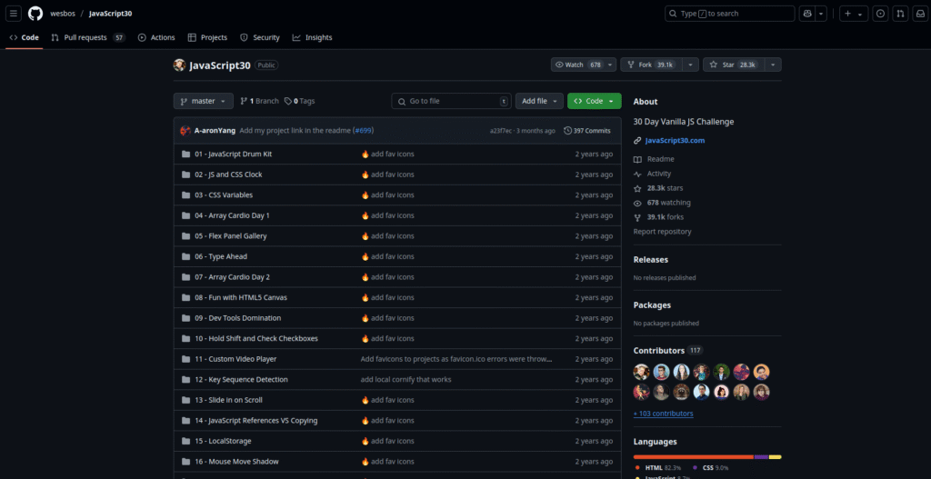Open the master branch dropdown

pos(203,102)
